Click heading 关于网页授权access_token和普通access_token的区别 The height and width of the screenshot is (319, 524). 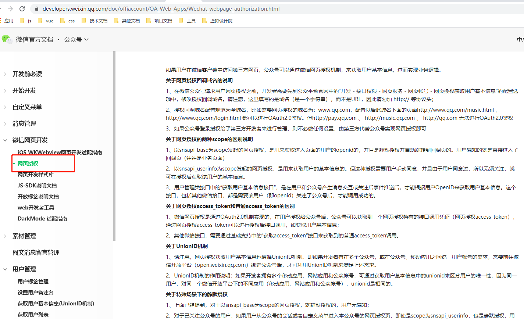230,206
